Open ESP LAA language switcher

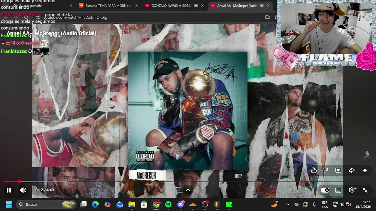pos(325,204)
